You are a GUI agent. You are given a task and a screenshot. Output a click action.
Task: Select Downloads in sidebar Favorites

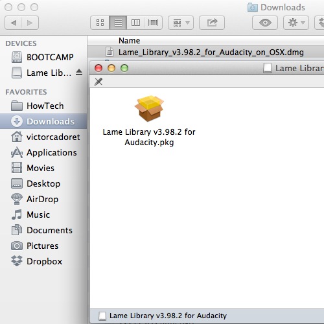tap(43, 121)
